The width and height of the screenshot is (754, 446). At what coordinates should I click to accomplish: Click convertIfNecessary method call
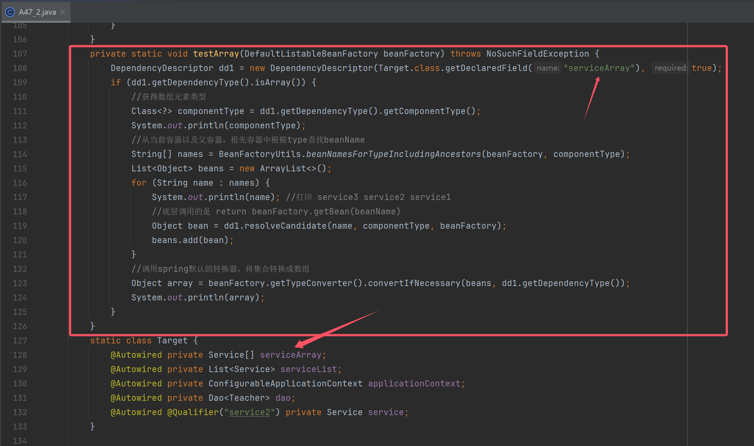click(x=414, y=283)
